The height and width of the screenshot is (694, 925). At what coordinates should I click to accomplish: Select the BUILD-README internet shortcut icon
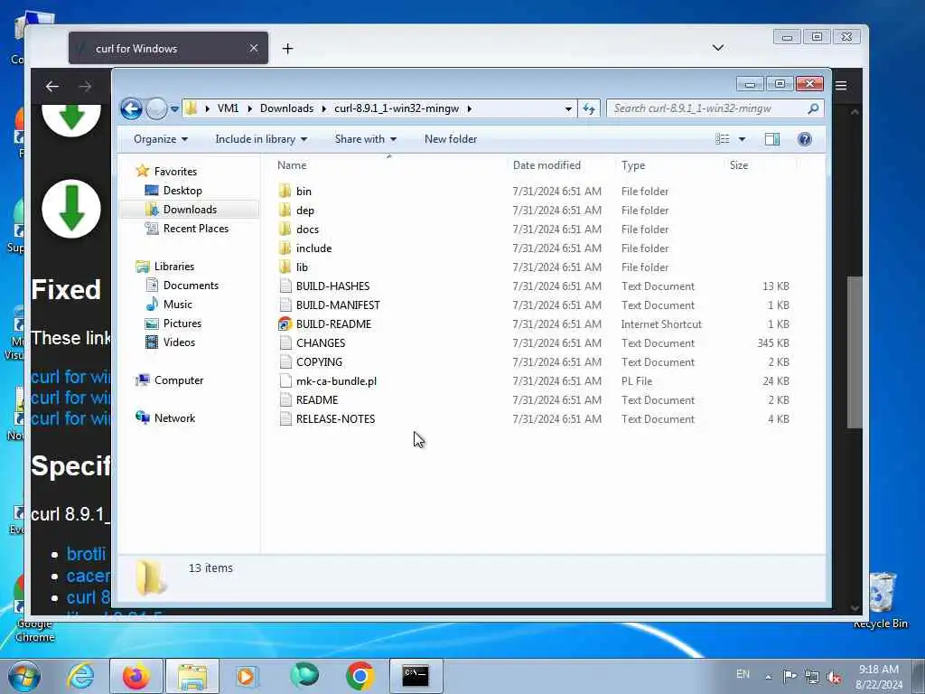tap(285, 324)
